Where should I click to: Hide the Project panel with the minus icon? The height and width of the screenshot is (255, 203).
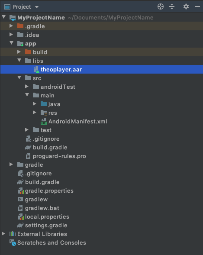(197, 6)
